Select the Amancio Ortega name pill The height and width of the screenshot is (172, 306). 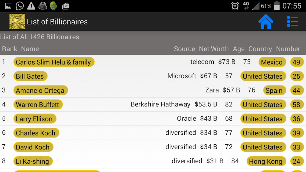pyautogui.click(x=41, y=90)
